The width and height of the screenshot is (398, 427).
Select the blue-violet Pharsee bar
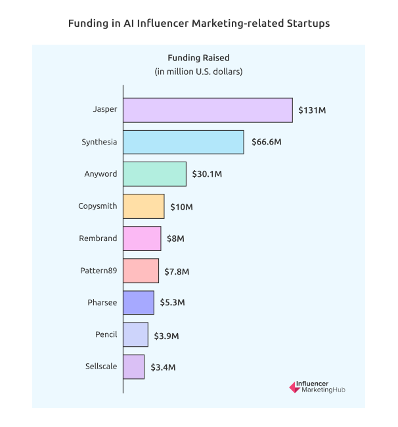(139, 303)
